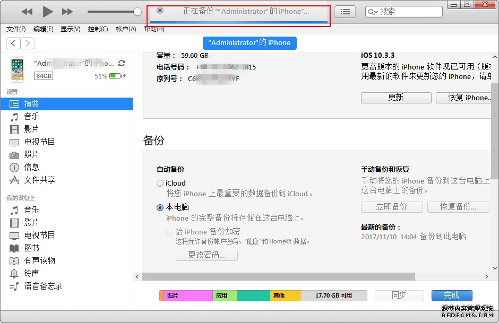
Task: Select 影片 under 我的设备上
Action: click(66, 223)
